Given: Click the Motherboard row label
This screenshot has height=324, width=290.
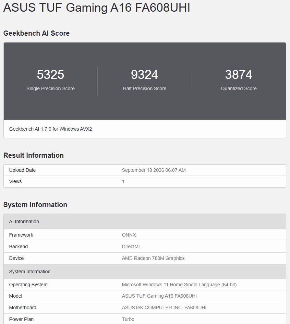Looking at the screenshot, I should [23, 308].
